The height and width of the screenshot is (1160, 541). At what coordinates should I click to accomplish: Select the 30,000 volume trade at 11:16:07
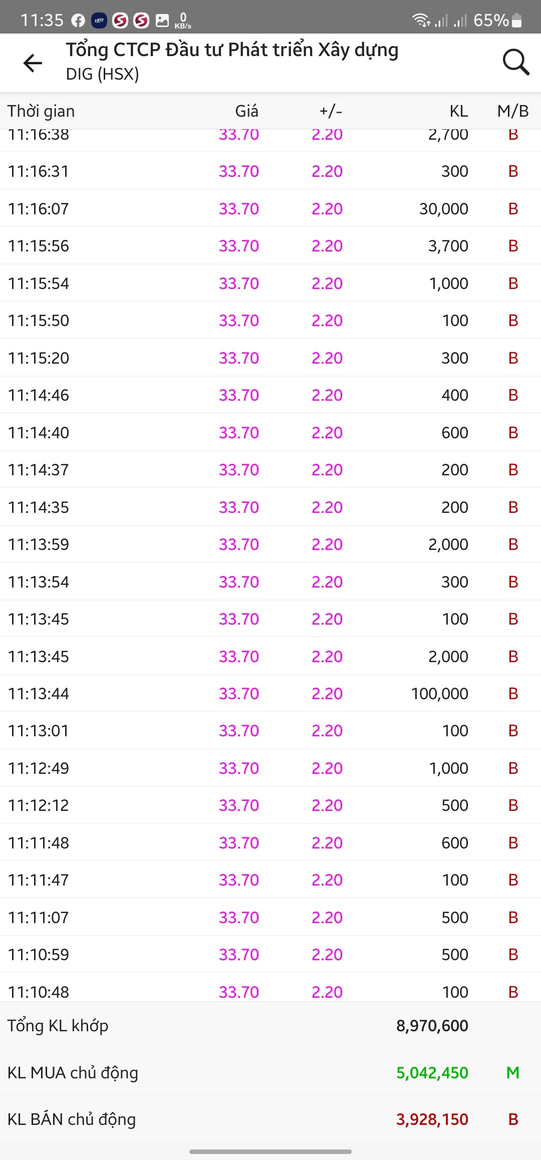click(443, 209)
